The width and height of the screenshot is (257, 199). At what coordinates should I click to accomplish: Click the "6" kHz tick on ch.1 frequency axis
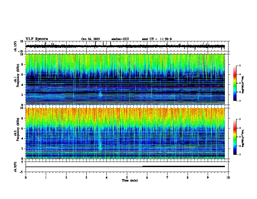click(x=22, y=74)
